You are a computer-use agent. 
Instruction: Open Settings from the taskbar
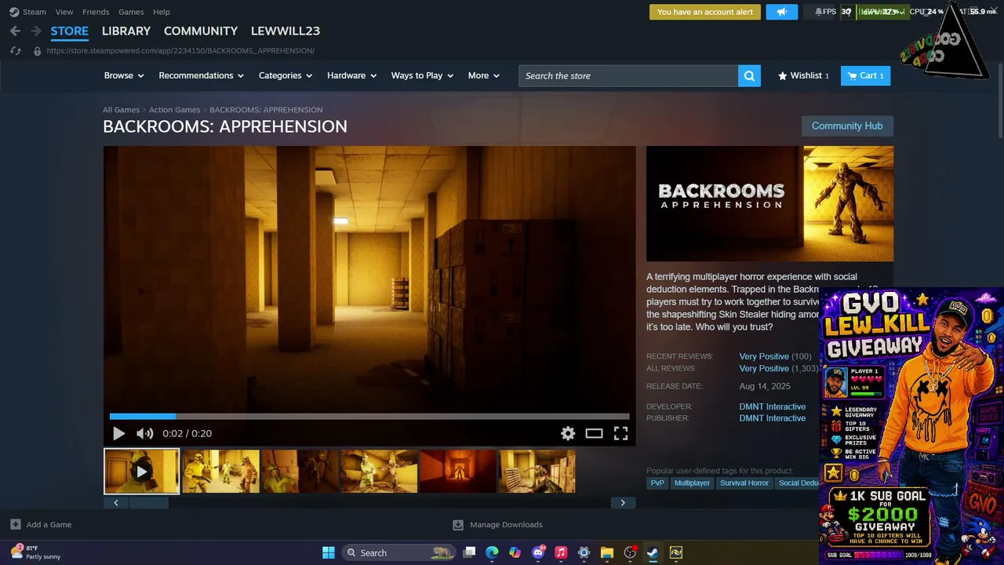click(x=584, y=552)
